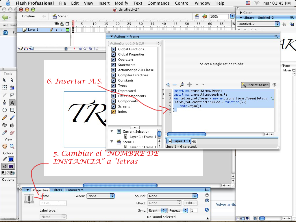Open the File menu
The image size is (296, 222).
point(62,3)
